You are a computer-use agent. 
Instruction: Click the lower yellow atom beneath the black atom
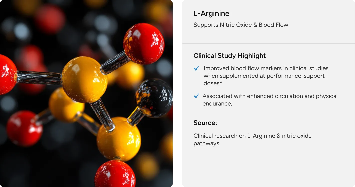click(x=119, y=138)
